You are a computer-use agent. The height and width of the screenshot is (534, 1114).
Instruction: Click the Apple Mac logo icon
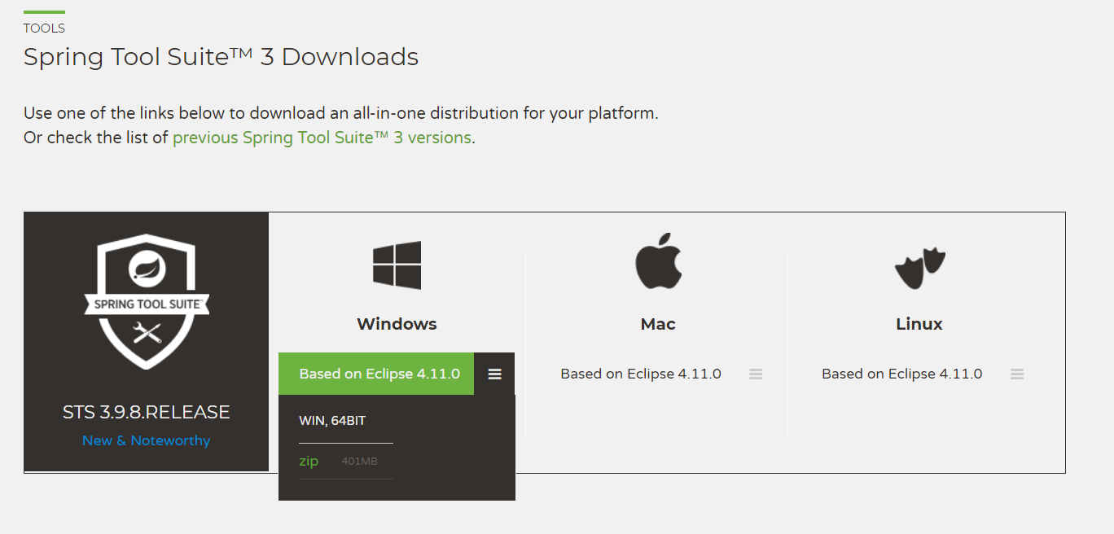(x=658, y=260)
